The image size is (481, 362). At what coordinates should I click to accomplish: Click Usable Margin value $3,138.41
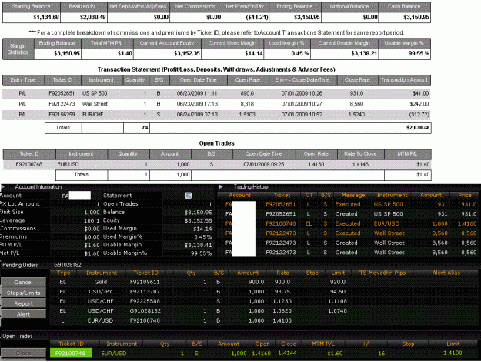pos(198,245)
